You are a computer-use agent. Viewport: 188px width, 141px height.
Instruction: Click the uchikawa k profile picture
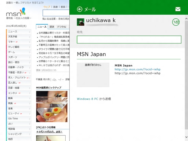[x=80, y=22]
